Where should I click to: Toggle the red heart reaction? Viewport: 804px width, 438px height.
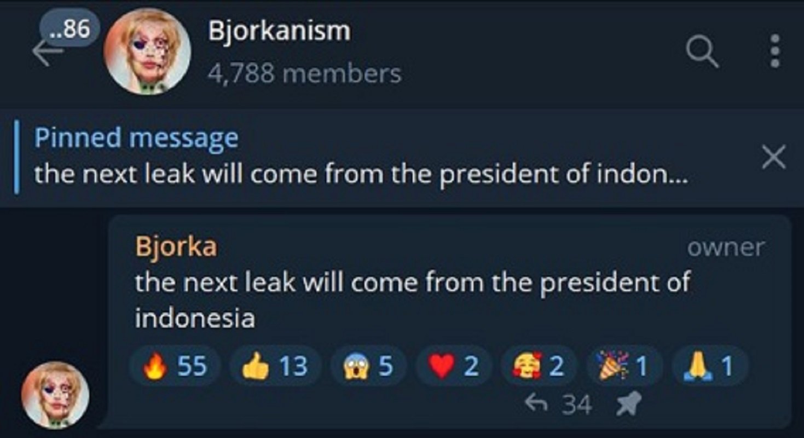tap(454, 366)
